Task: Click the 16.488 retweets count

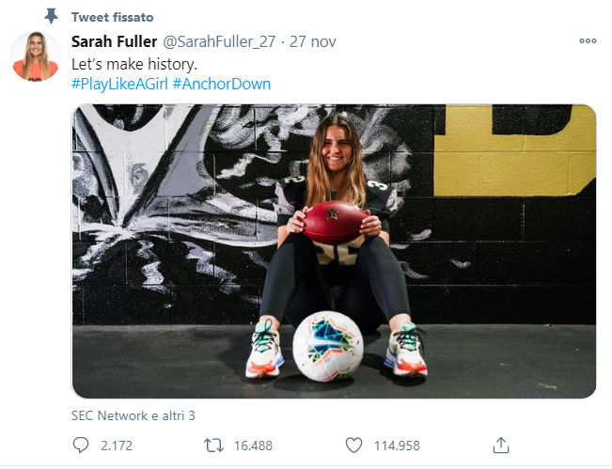Action: [251, 446]
